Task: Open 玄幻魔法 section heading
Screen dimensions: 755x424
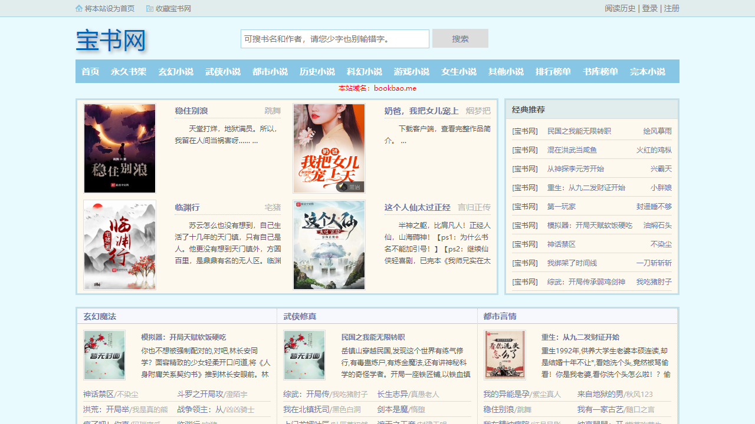Action: point(100,316)
